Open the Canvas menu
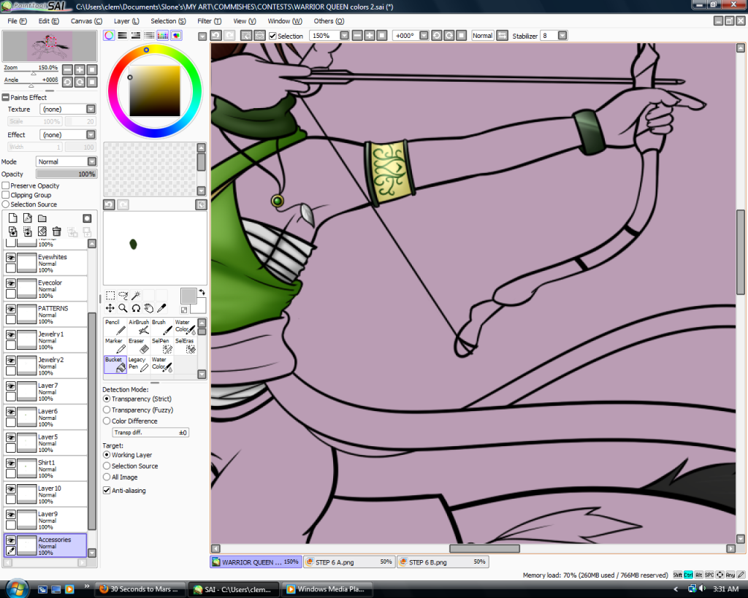Image resolution: width=748 pixels, height=598 pixels. click(x=86, y=21)
